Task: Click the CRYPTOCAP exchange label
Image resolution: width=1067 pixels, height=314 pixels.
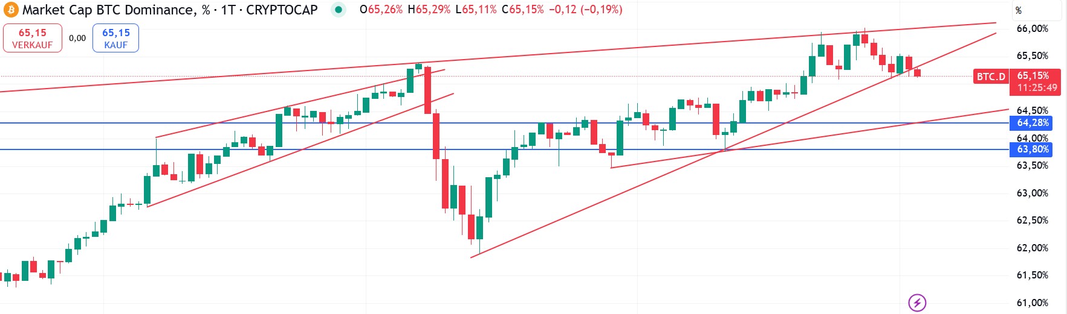Action: (x=282, y=10)
